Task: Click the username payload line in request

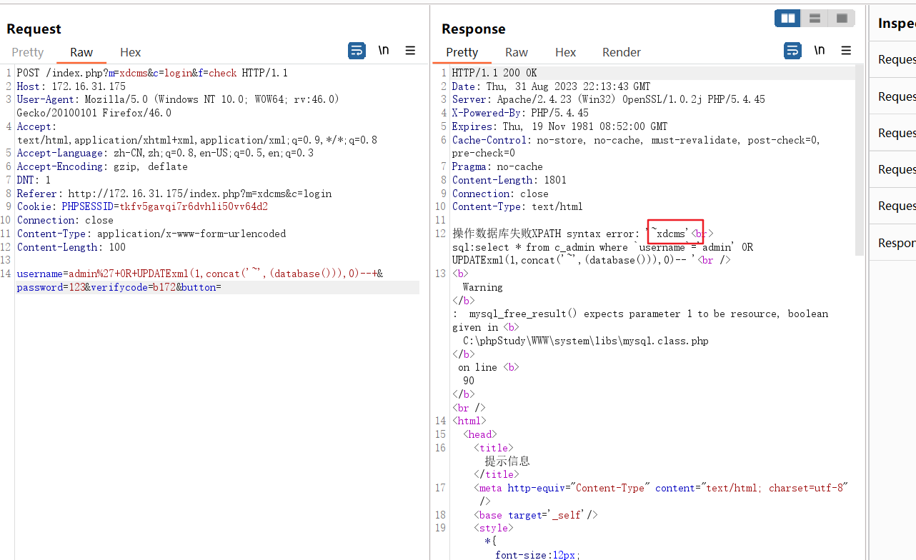Action: click(200, 274)
